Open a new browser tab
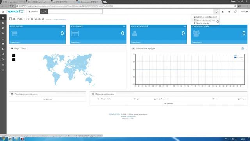Image resolution: width=250 pixels, height=141 pixels. (x=105, y=2)
